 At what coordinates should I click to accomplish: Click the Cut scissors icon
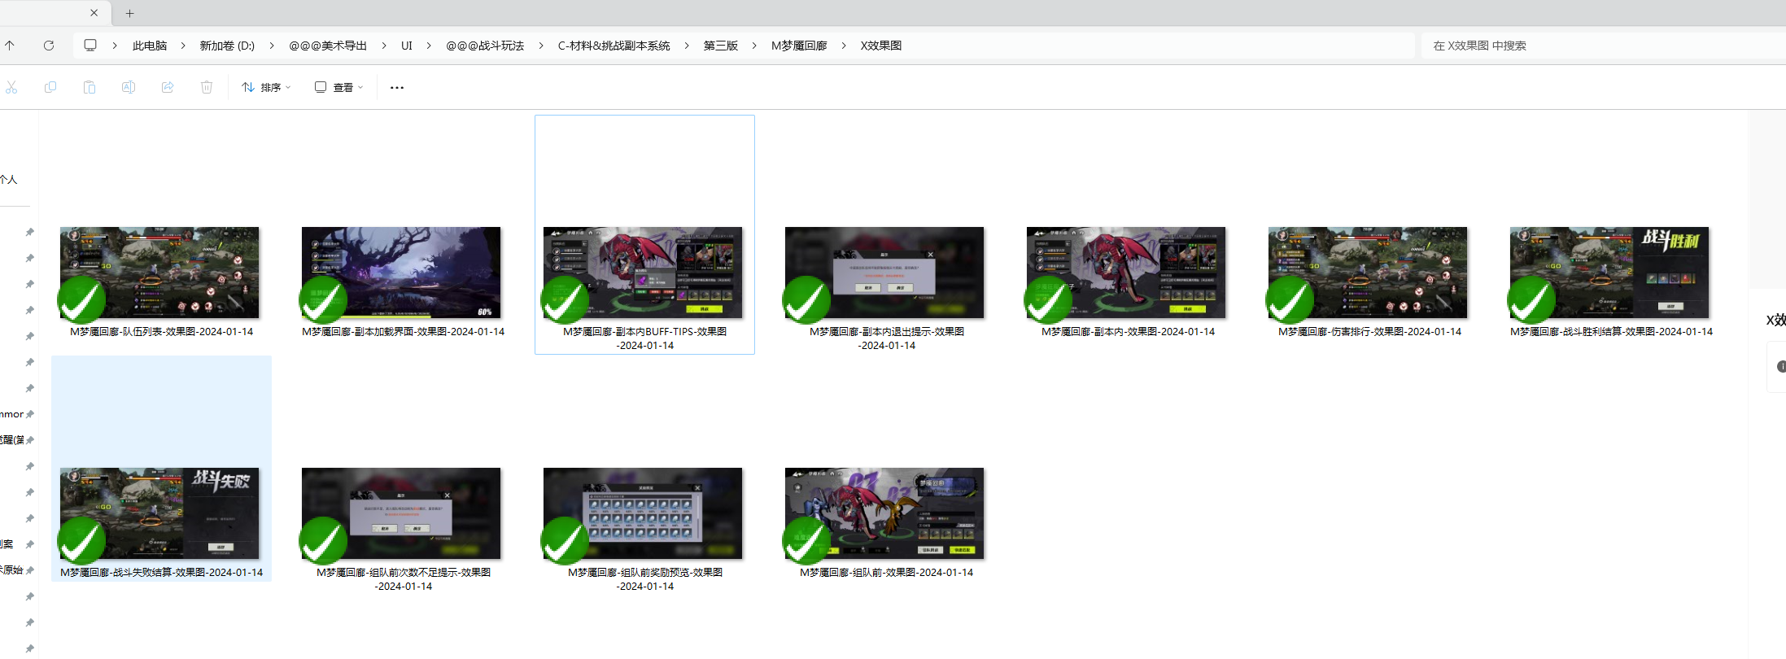click(11, 87)
